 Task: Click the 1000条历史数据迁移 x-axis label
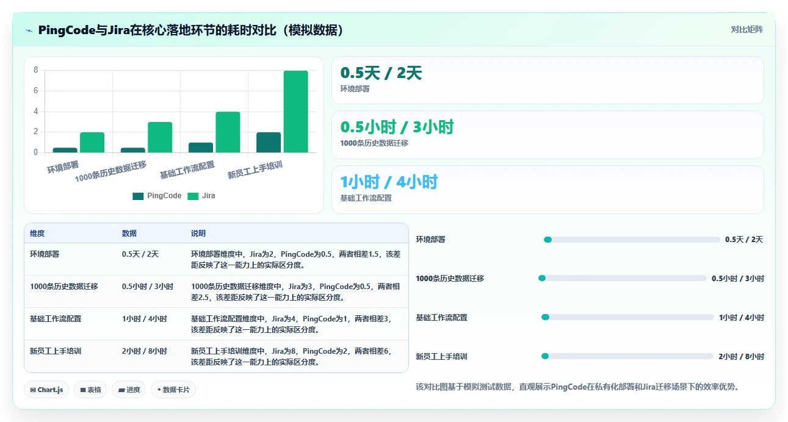[111, 171]
